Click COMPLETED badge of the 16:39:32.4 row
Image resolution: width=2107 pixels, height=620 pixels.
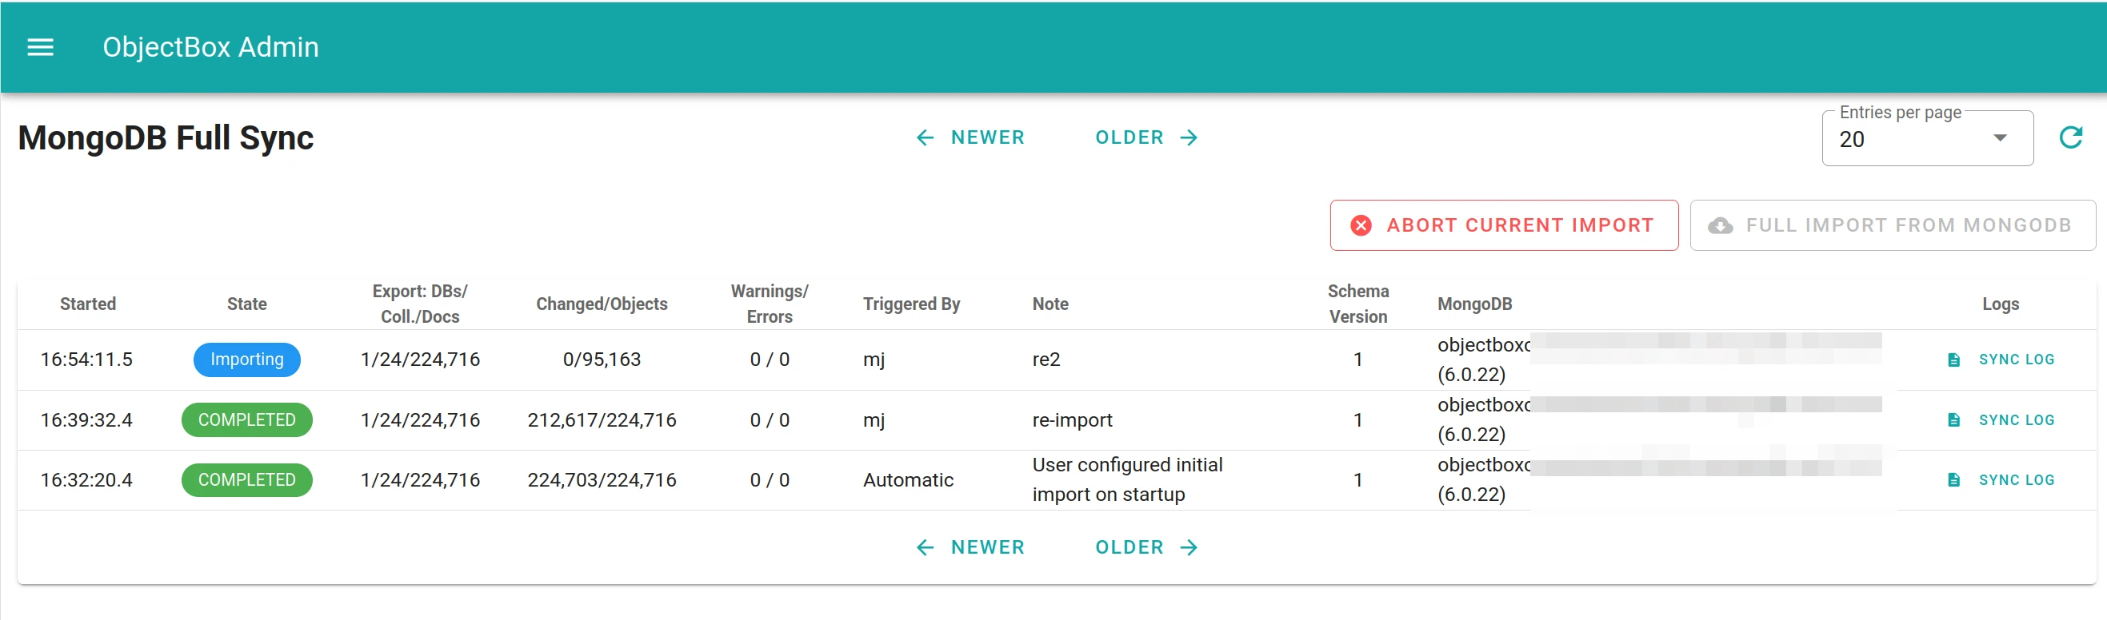tap(247, 420)
